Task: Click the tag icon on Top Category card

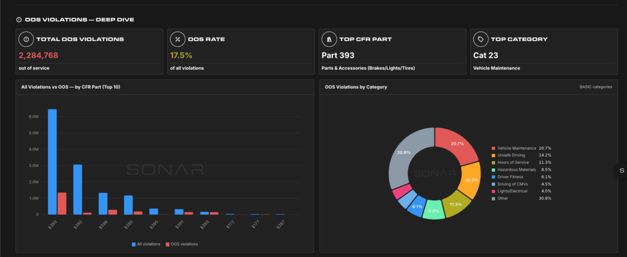Action: 481,39
